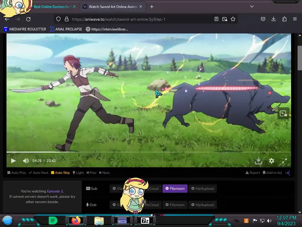
Task: Switch to Best Online Doctors tab
Action: tap(52, 7)
